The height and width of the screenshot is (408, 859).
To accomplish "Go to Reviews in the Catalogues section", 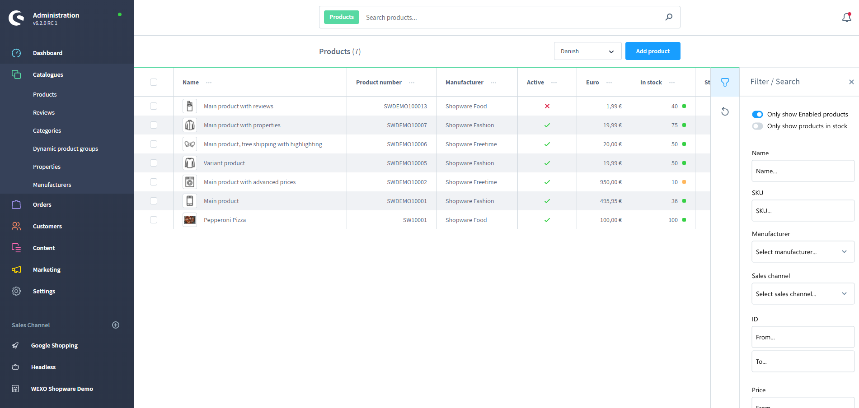I will (x=44, y=112).
